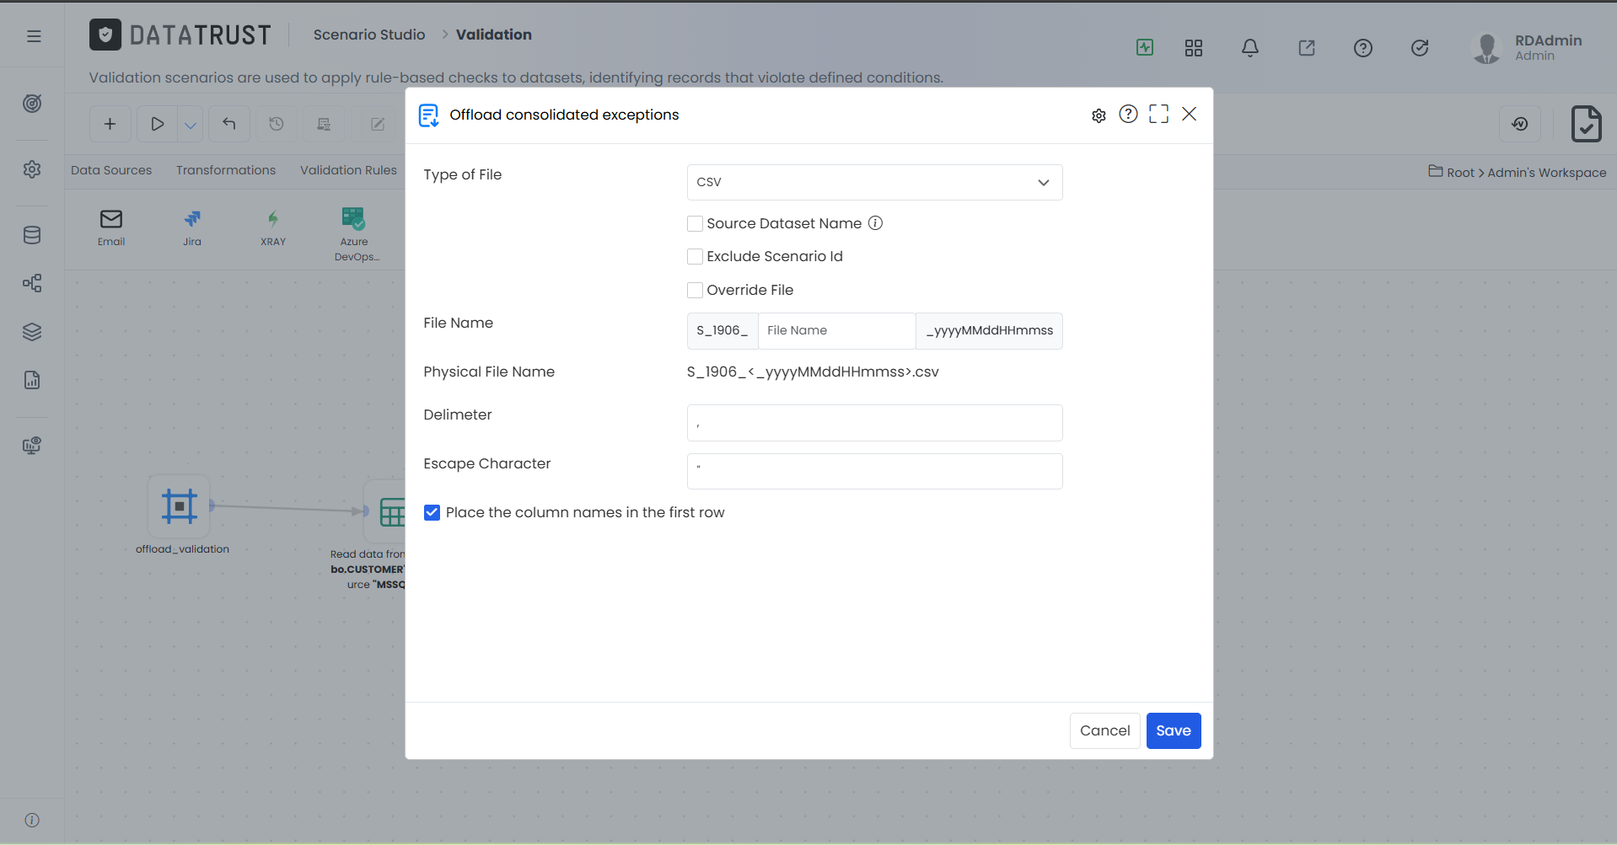
Task: Click the undo arrow in toolbar
Action: [x=229, y=124]
